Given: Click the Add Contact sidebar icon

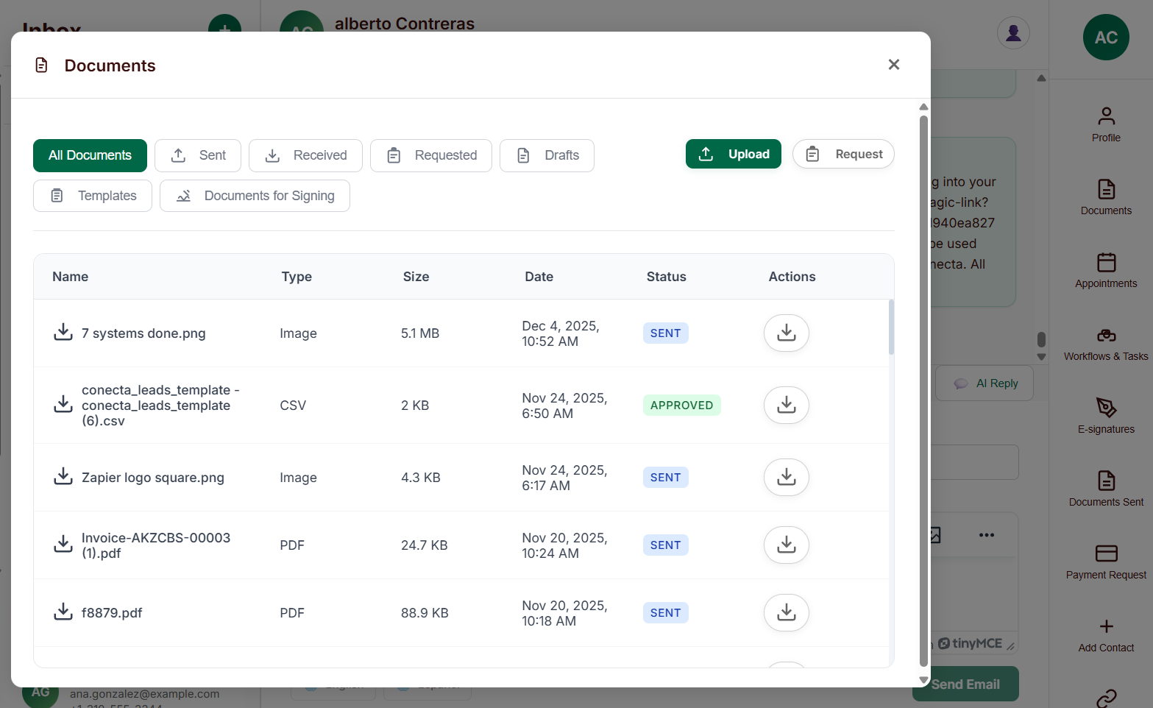Looking at the screenshot, I should (1106, 634).
